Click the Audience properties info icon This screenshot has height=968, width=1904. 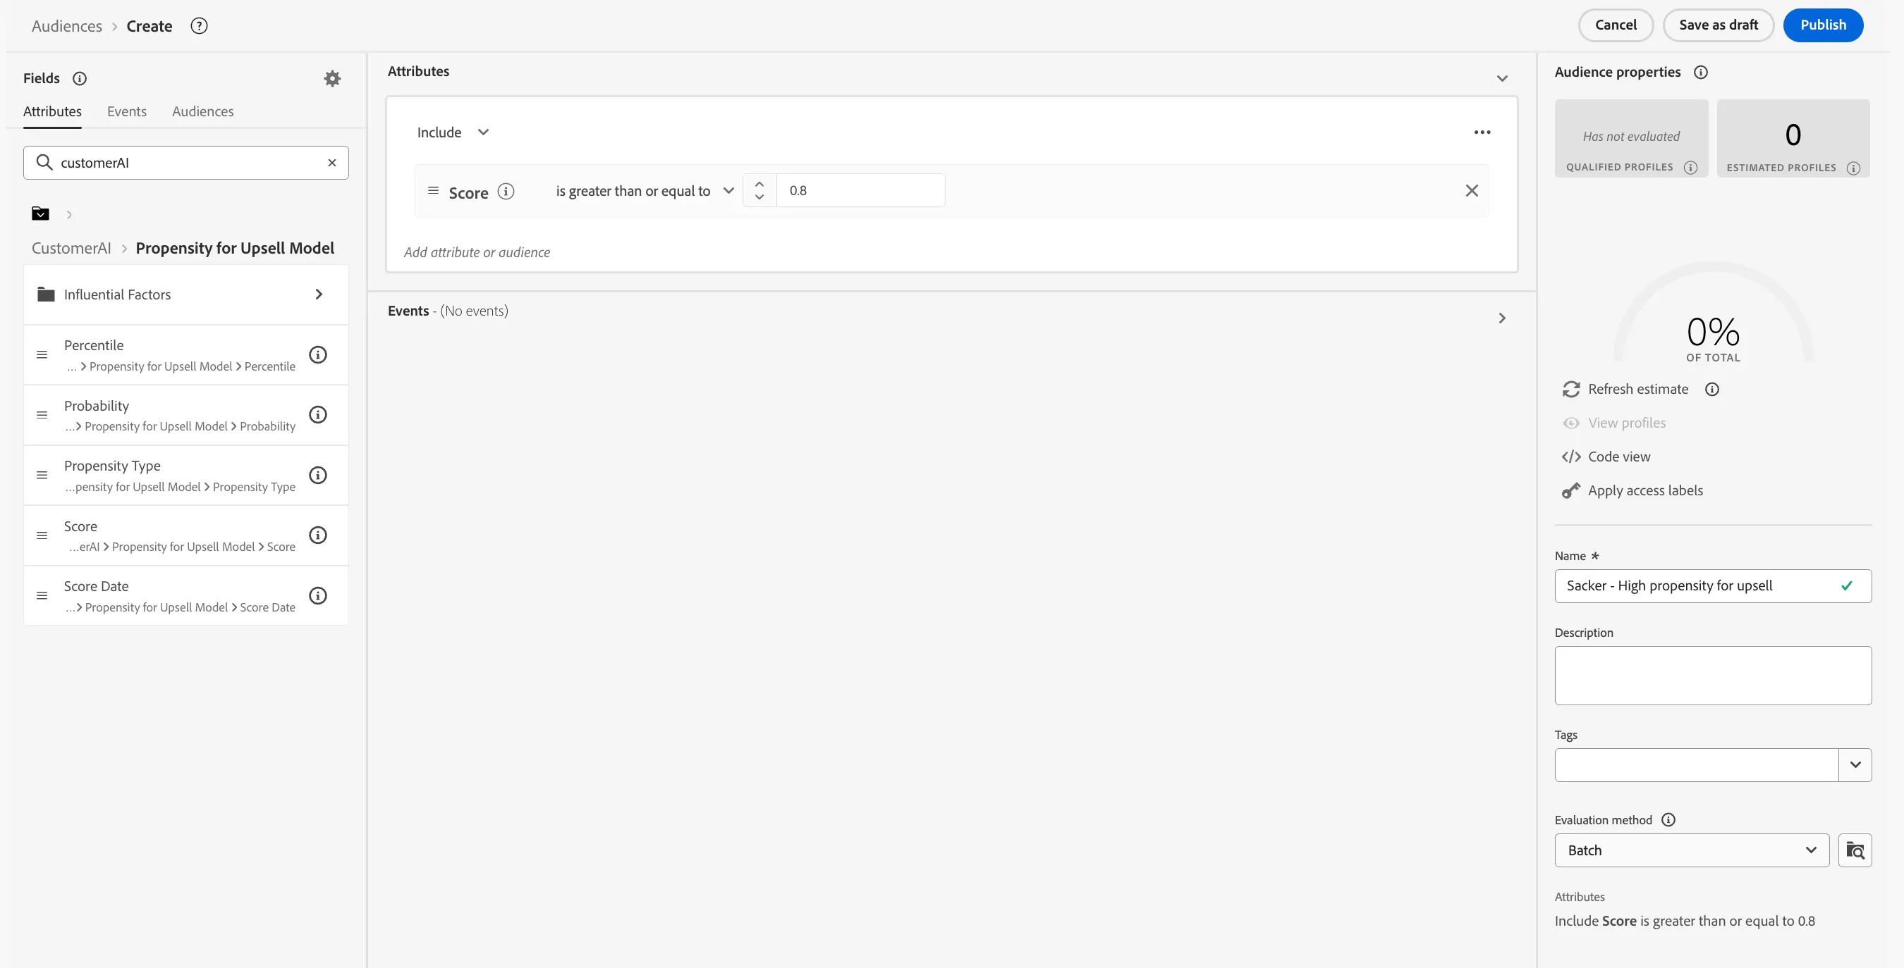[1701, 73]
